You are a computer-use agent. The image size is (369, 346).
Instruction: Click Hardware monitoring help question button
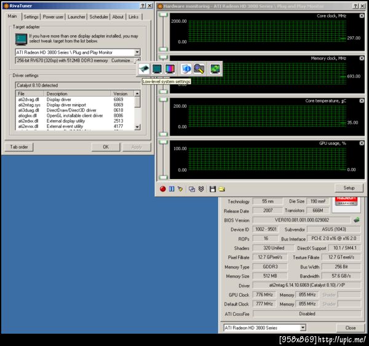point(356,6)
